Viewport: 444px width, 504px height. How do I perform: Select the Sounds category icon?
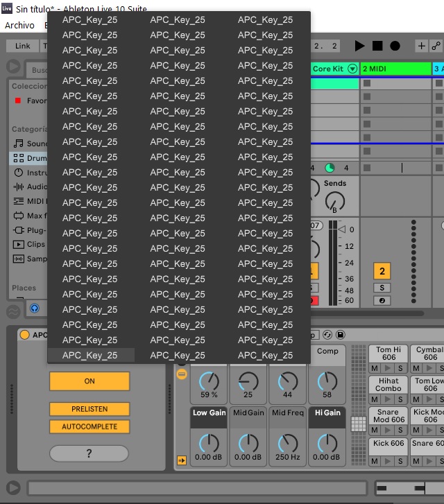[18, 144]
